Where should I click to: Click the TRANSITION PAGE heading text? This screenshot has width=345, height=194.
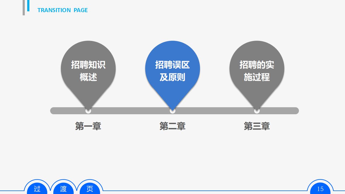coord(63,10)
